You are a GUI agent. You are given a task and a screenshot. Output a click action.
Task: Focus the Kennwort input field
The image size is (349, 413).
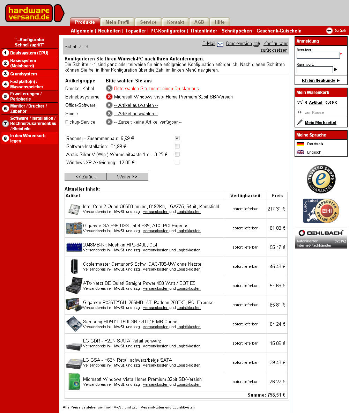pyautogui.click(x=315, y=70)
